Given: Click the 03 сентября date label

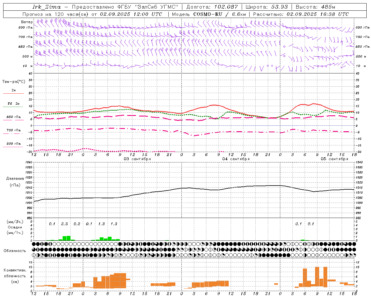Looking at the screenshot, I should [x=137, y=159].
